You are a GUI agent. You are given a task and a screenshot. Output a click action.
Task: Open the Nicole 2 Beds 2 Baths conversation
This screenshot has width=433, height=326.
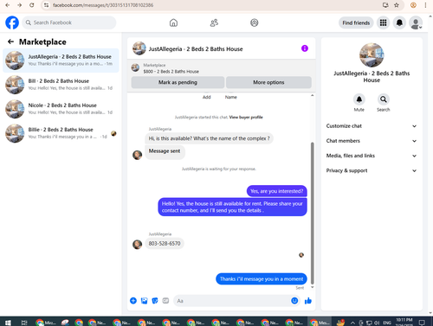(x=61, y=109)
